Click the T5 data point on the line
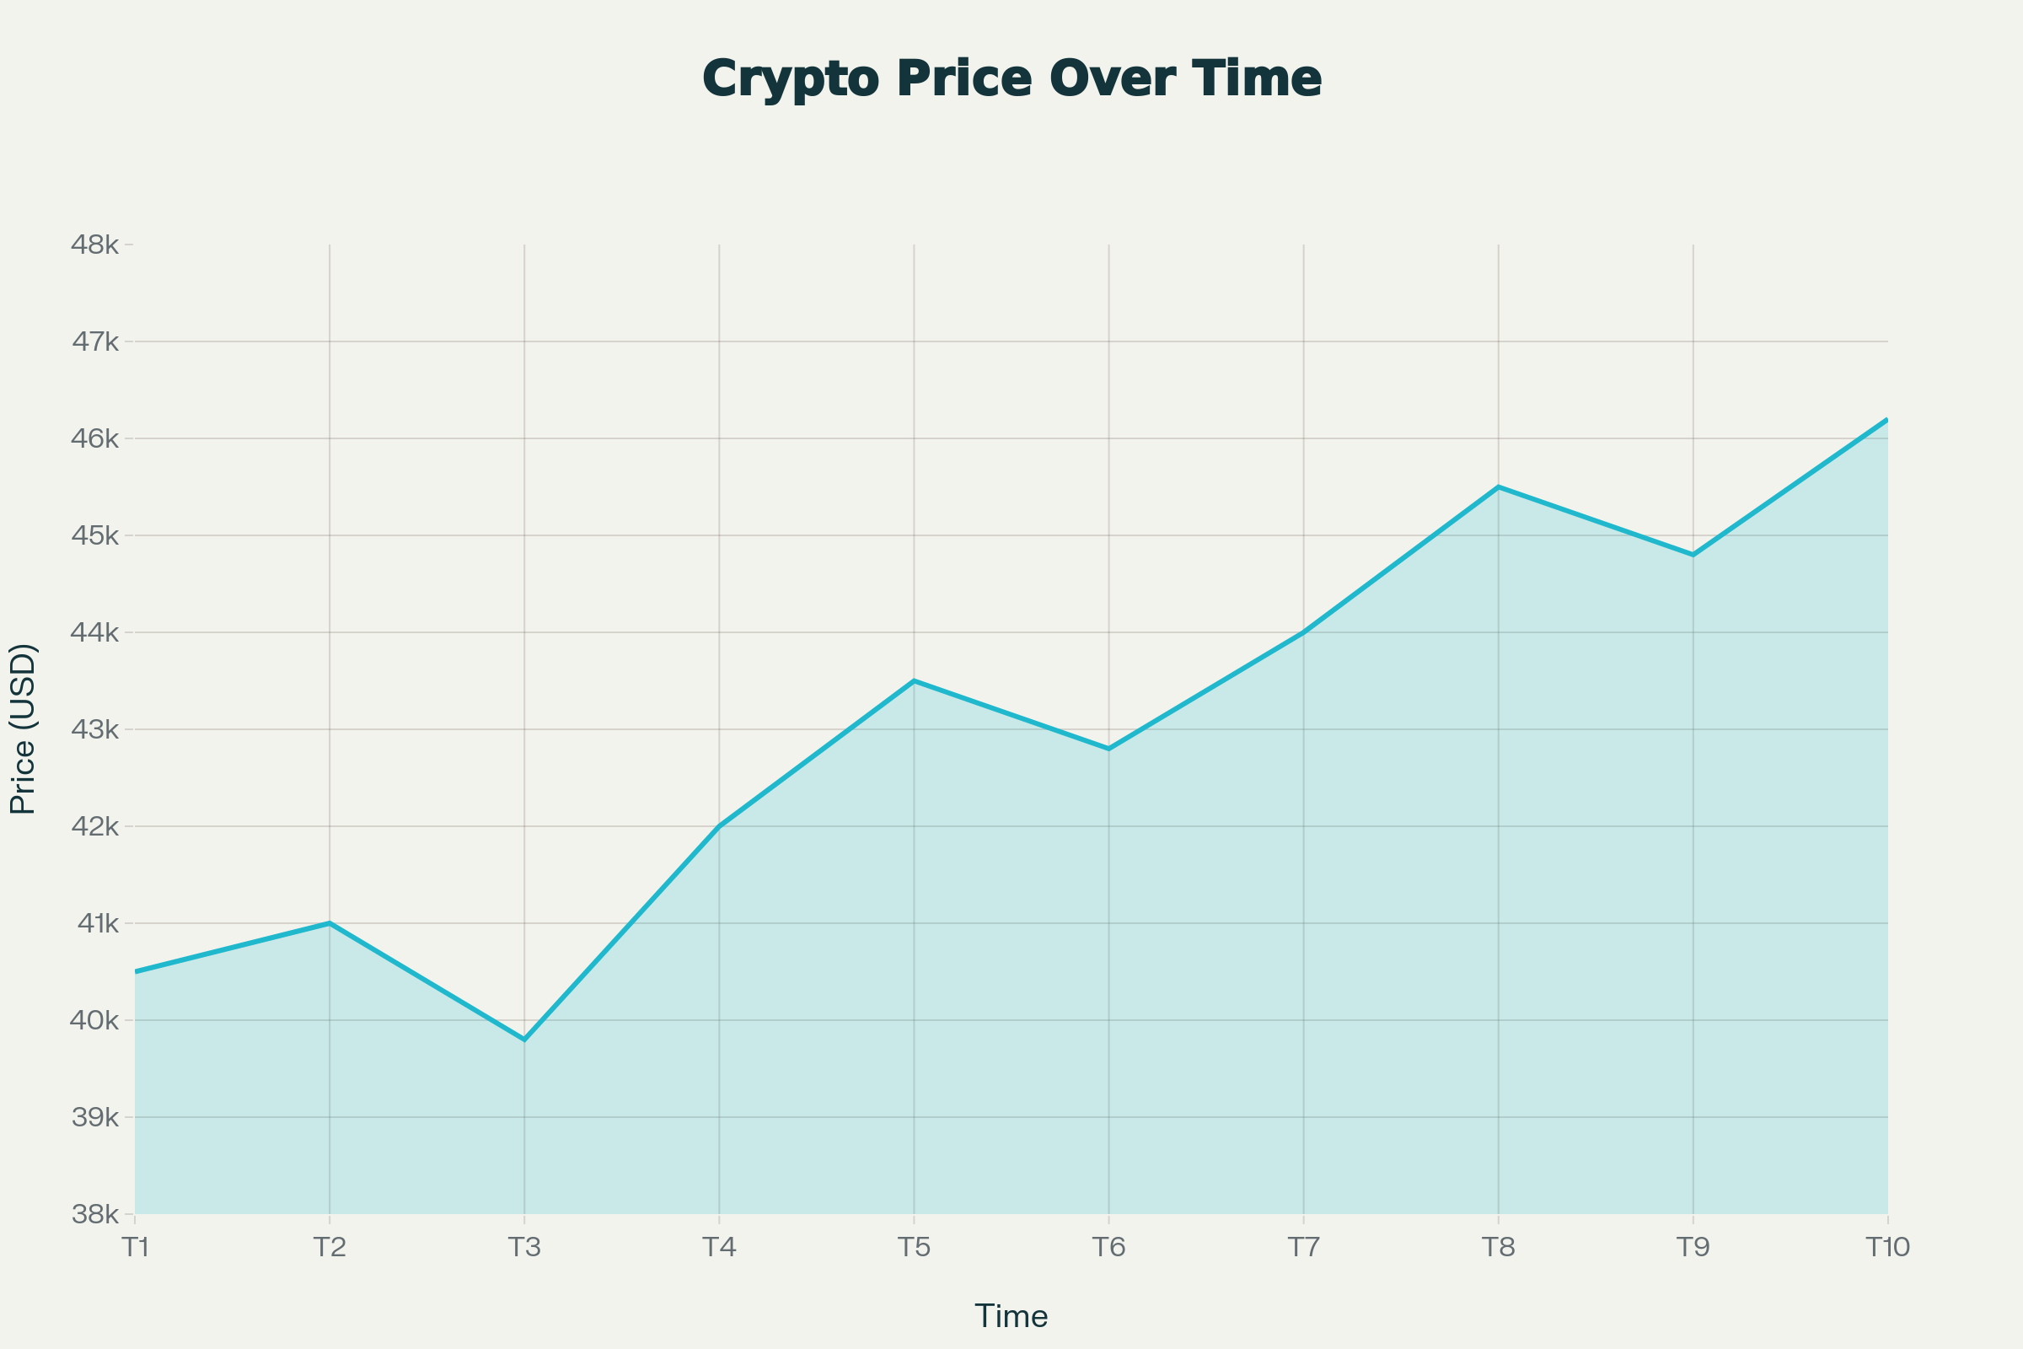2023x1349 pixels. tap(915, 680)
